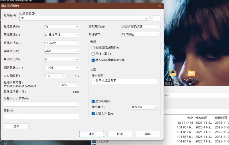Open the 压缩等级 dropdown
Image resolution: width=229 pixels, height=145 pixels.
[x=62, y=35]
